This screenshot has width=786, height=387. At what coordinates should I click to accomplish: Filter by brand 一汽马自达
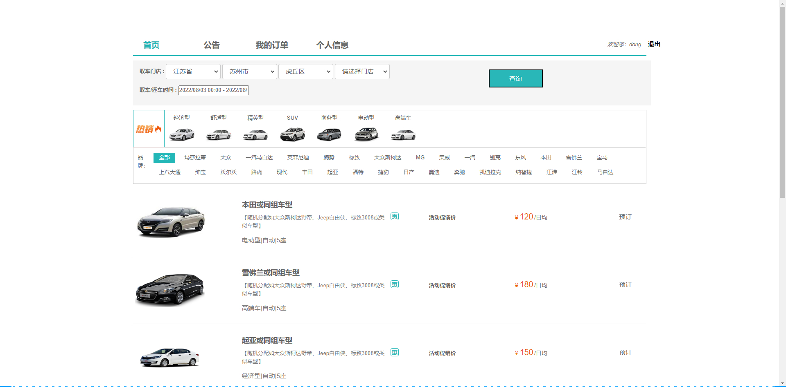(259, 158)
